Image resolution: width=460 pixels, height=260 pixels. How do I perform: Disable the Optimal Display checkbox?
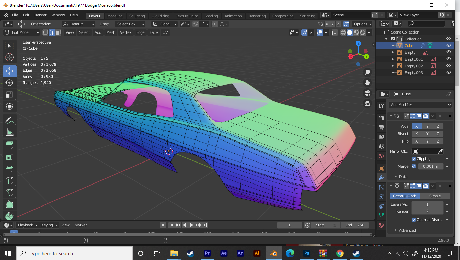(x=414, y=220)
